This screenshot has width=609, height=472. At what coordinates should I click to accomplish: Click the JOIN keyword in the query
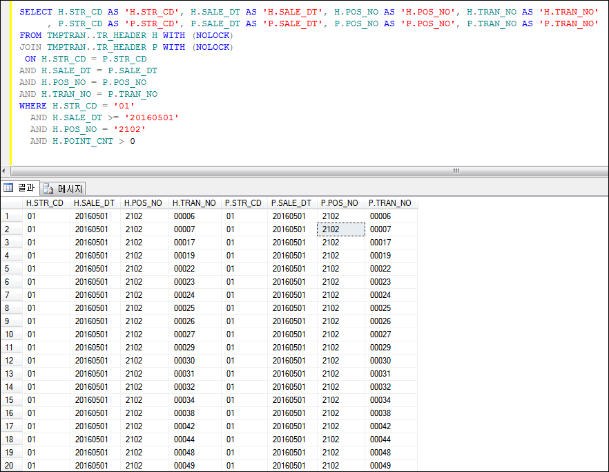tap(30, 47)
